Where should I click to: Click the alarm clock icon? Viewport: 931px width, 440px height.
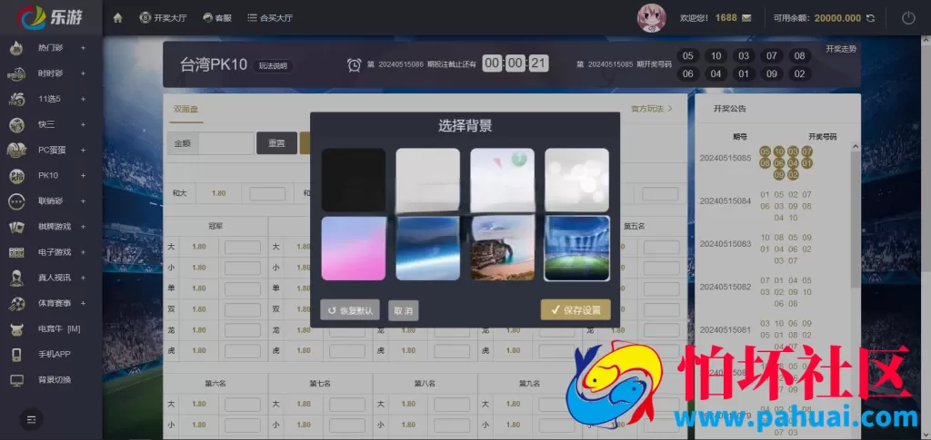354,65
